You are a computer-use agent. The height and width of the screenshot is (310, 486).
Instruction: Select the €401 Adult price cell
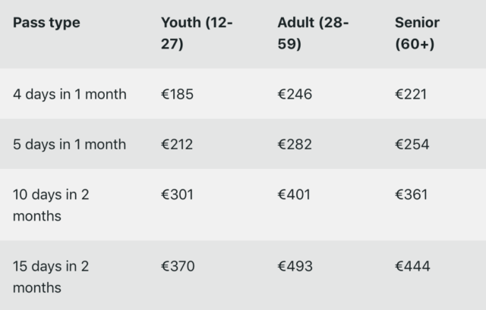click(295, 194)
